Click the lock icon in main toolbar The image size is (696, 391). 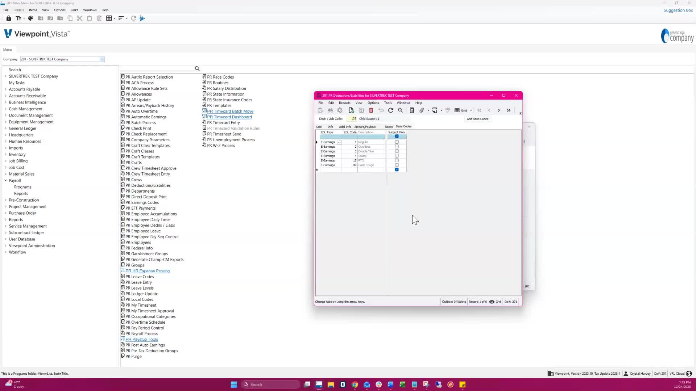(x=9, y=18)
